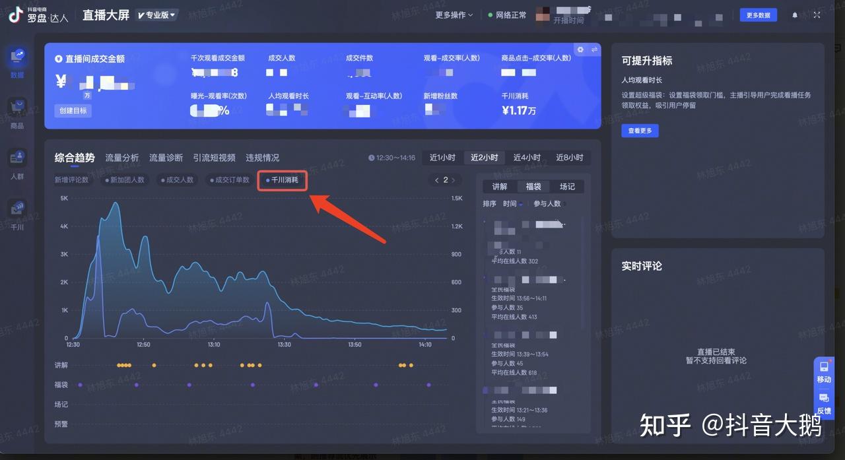Toggle 新加团人数 series legend
Image resolution: width=845 pixels, height=460 pixels.
(x=125, y=180)
